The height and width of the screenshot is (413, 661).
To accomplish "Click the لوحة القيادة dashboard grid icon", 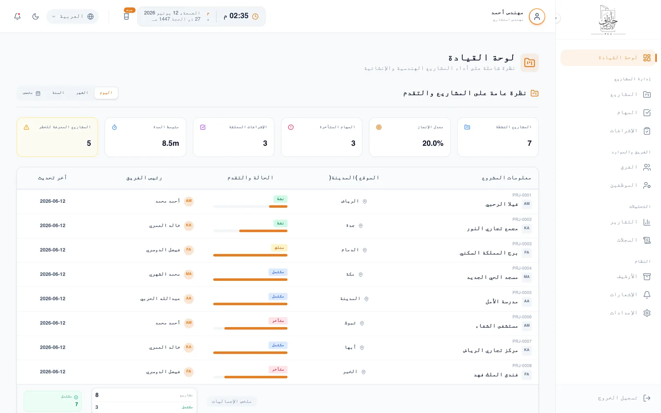I will coord(647,58).
